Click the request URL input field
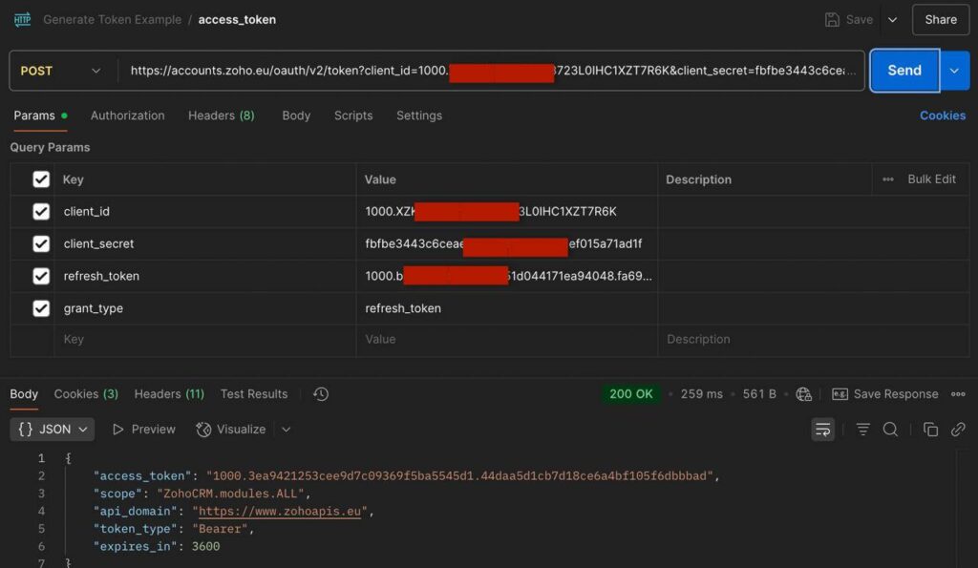 coord(493,71)
